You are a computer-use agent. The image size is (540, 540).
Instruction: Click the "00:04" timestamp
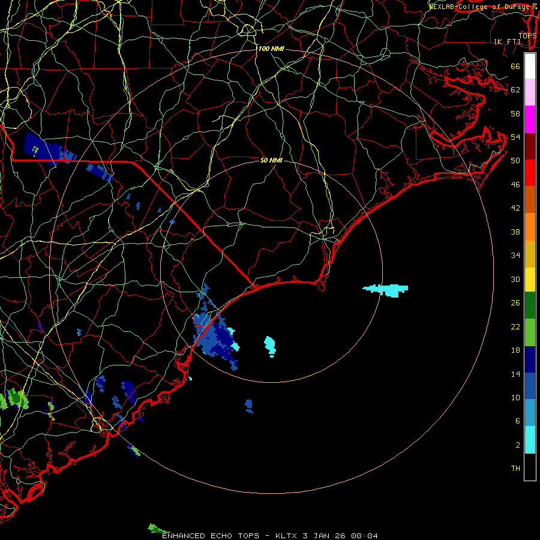(x=364, y=536)
